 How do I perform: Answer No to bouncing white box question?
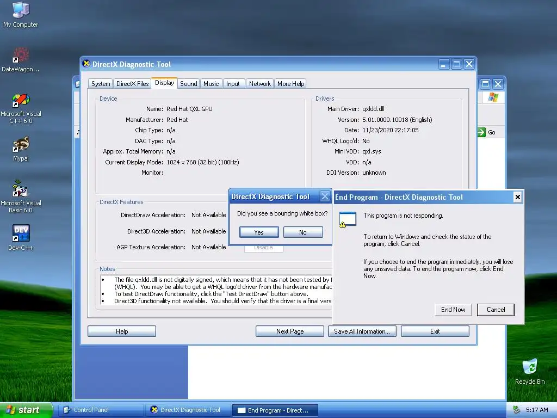303,232
